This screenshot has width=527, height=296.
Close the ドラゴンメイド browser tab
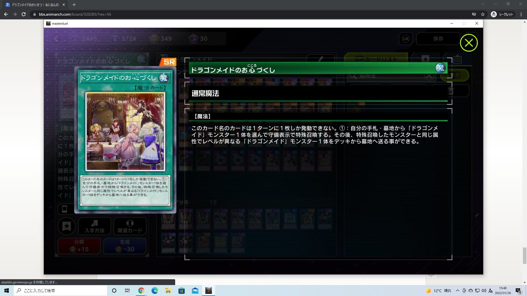[x=64, y=5]
